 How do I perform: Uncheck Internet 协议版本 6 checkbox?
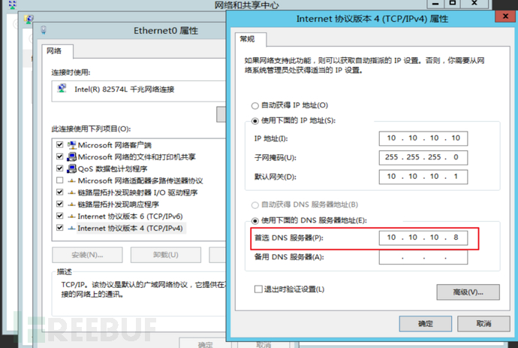60,216
